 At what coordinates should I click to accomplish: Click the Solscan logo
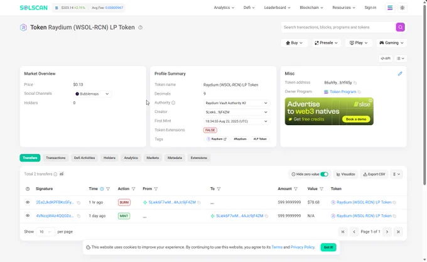pos(33,8)
